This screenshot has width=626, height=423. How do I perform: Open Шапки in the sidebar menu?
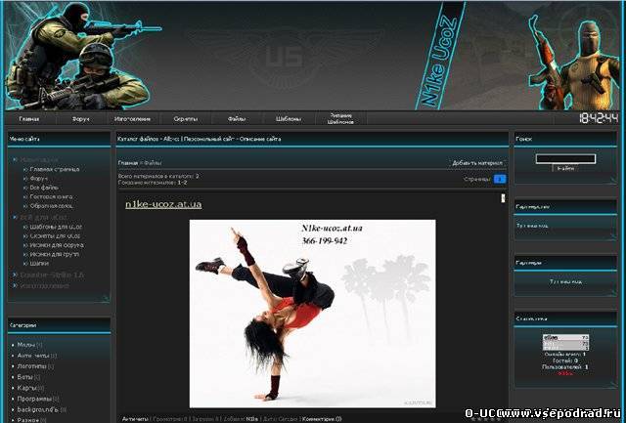(x=39, y=264)
